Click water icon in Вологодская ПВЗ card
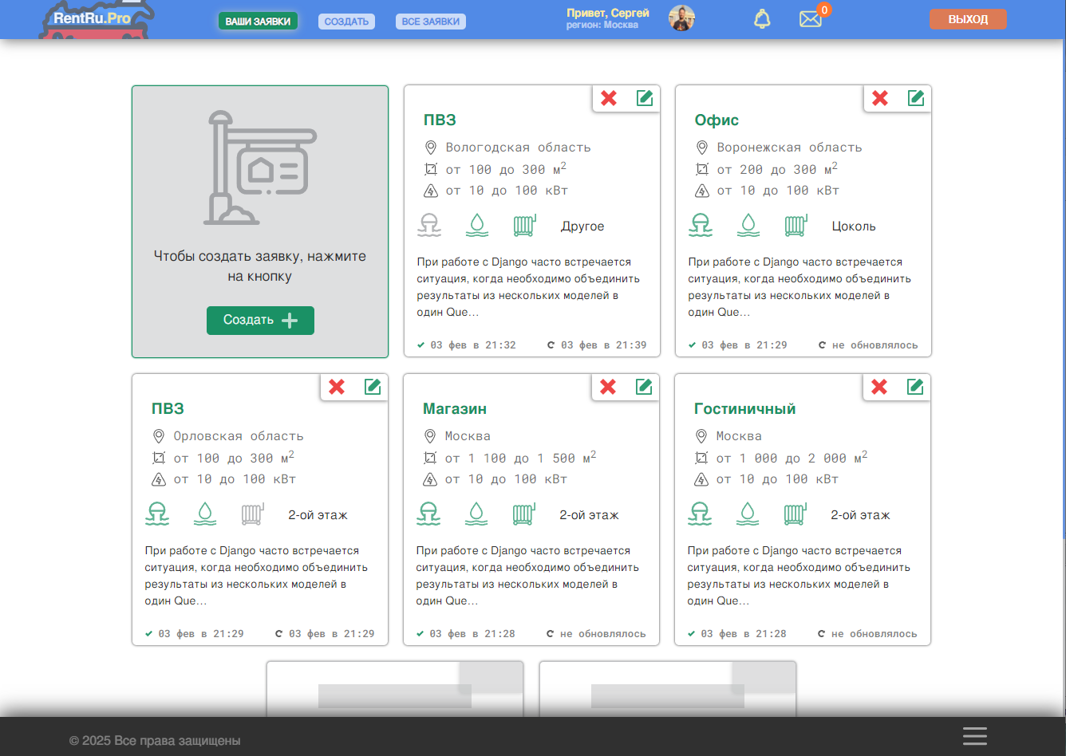This screenshot has height=756, width=1066. pos(476,226)
